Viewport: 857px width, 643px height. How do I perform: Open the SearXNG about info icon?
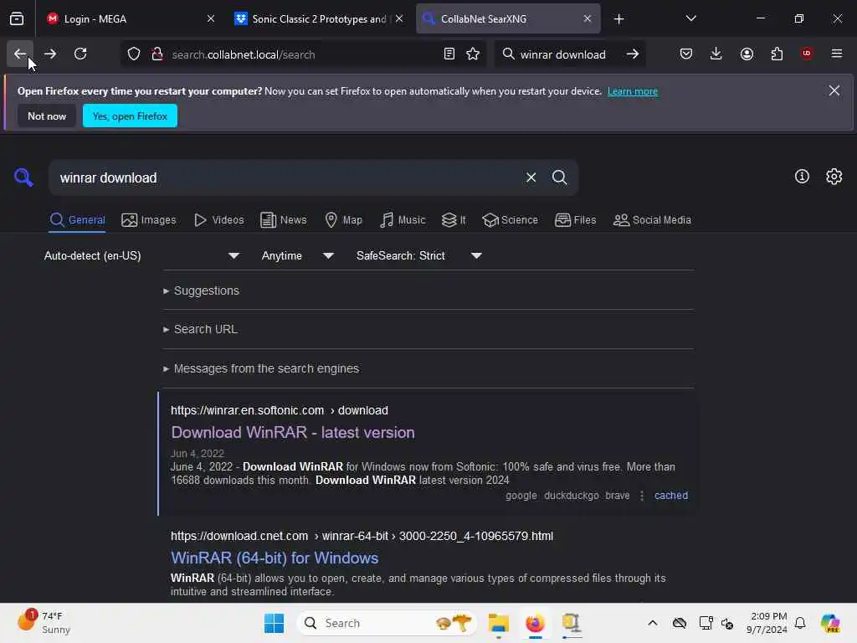(802, 177)
